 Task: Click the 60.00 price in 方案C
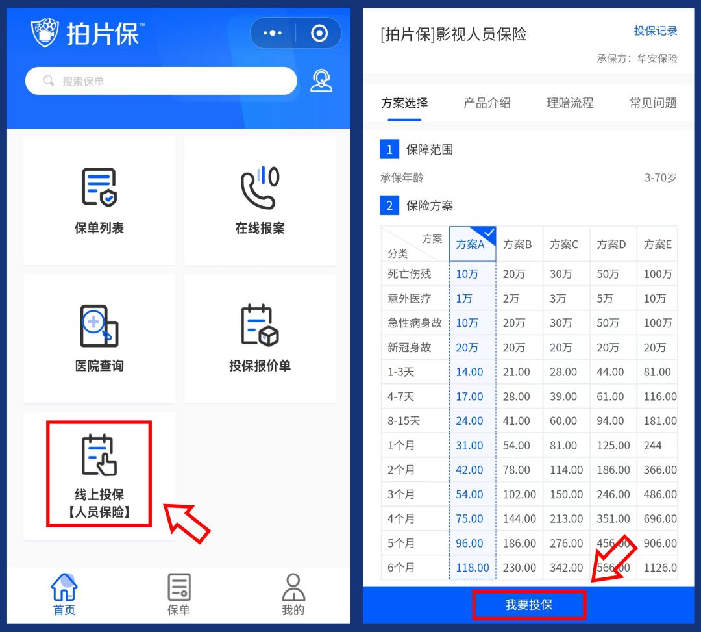(563, 420)
